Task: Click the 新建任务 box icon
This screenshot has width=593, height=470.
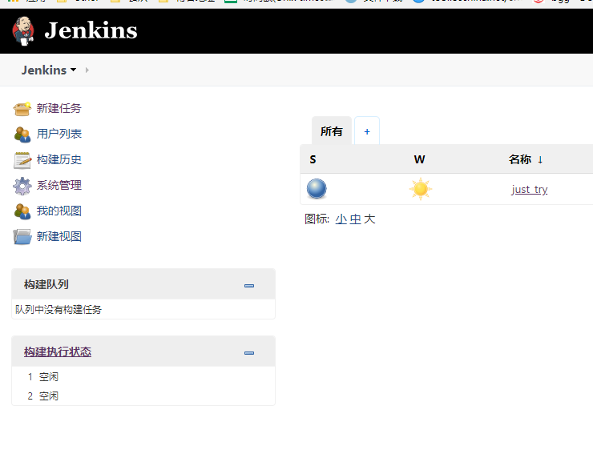Action: point(22,109)
